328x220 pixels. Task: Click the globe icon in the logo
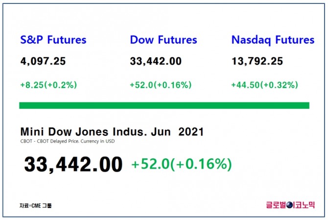(289, 205)
